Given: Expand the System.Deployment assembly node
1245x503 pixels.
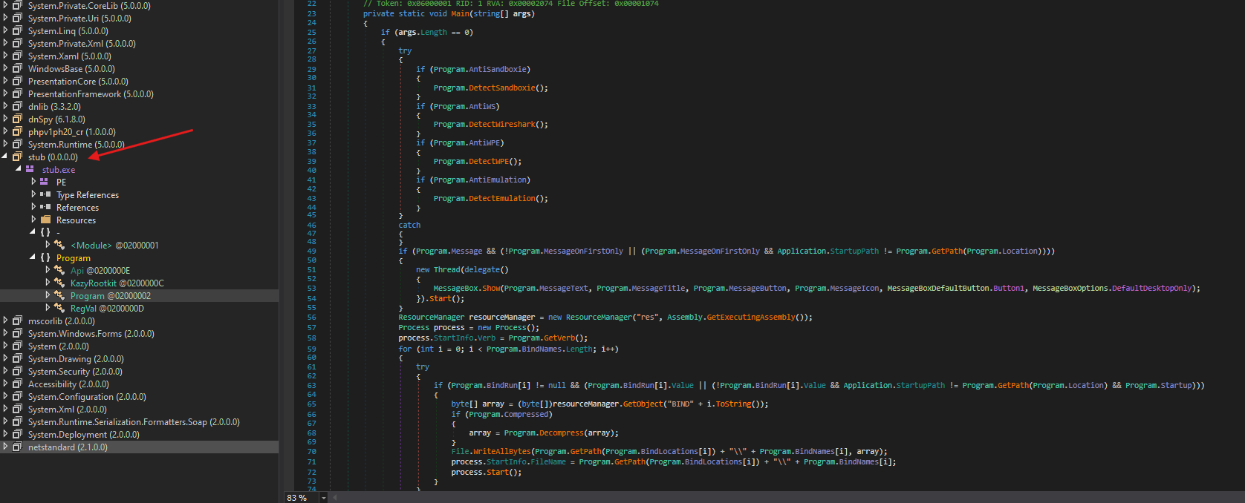Looking at the screenshot, I should point(5,435).
